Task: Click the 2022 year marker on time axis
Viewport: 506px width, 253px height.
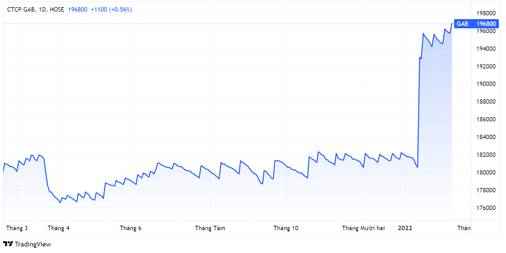Action: click(x=405, y=228)
